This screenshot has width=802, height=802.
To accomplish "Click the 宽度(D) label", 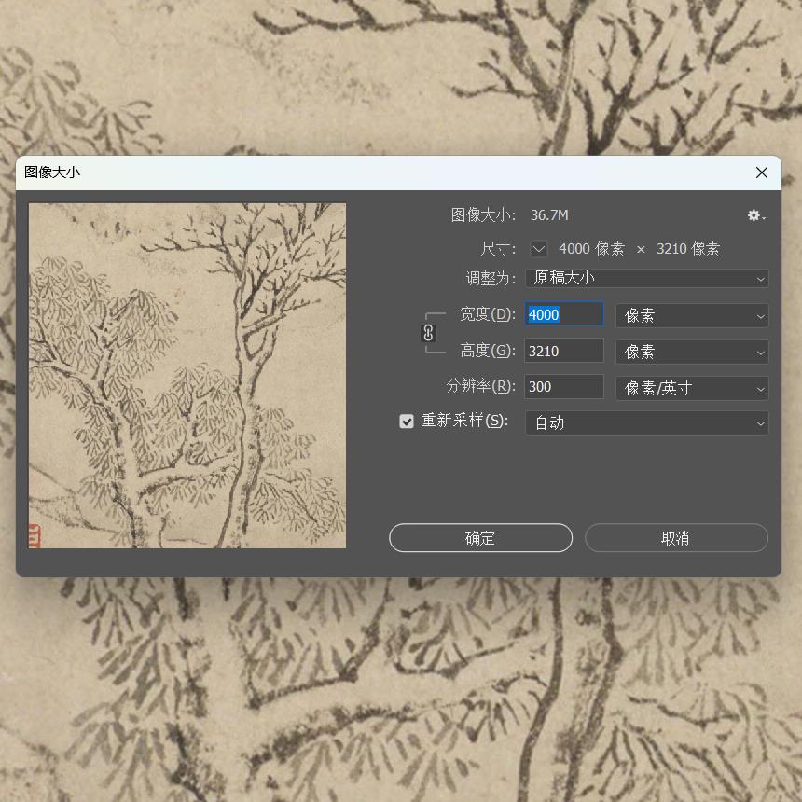I will click(x=488, y=314).
